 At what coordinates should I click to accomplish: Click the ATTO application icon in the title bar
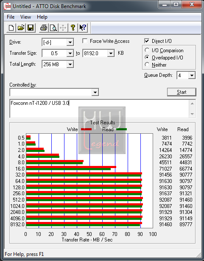(7, 6)
